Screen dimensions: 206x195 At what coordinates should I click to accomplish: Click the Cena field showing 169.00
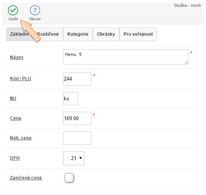coord(77,118)
